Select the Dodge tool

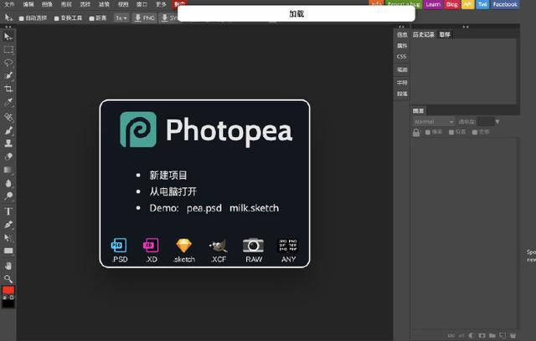pyautogui.click(x=8, y=196)
